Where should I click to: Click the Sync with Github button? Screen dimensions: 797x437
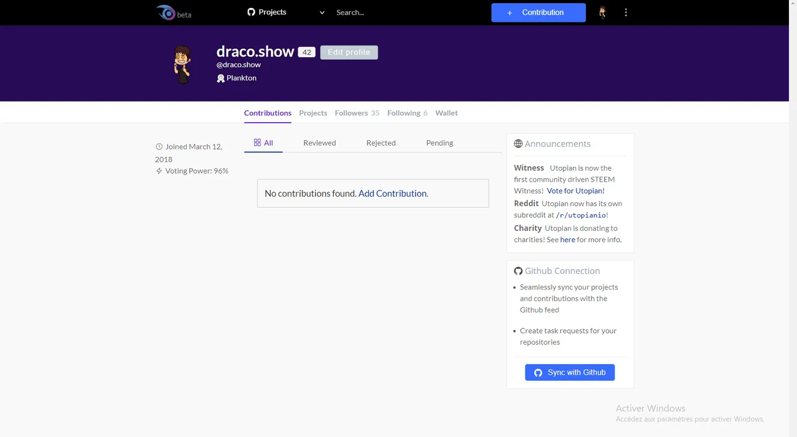tap(570, 372)
